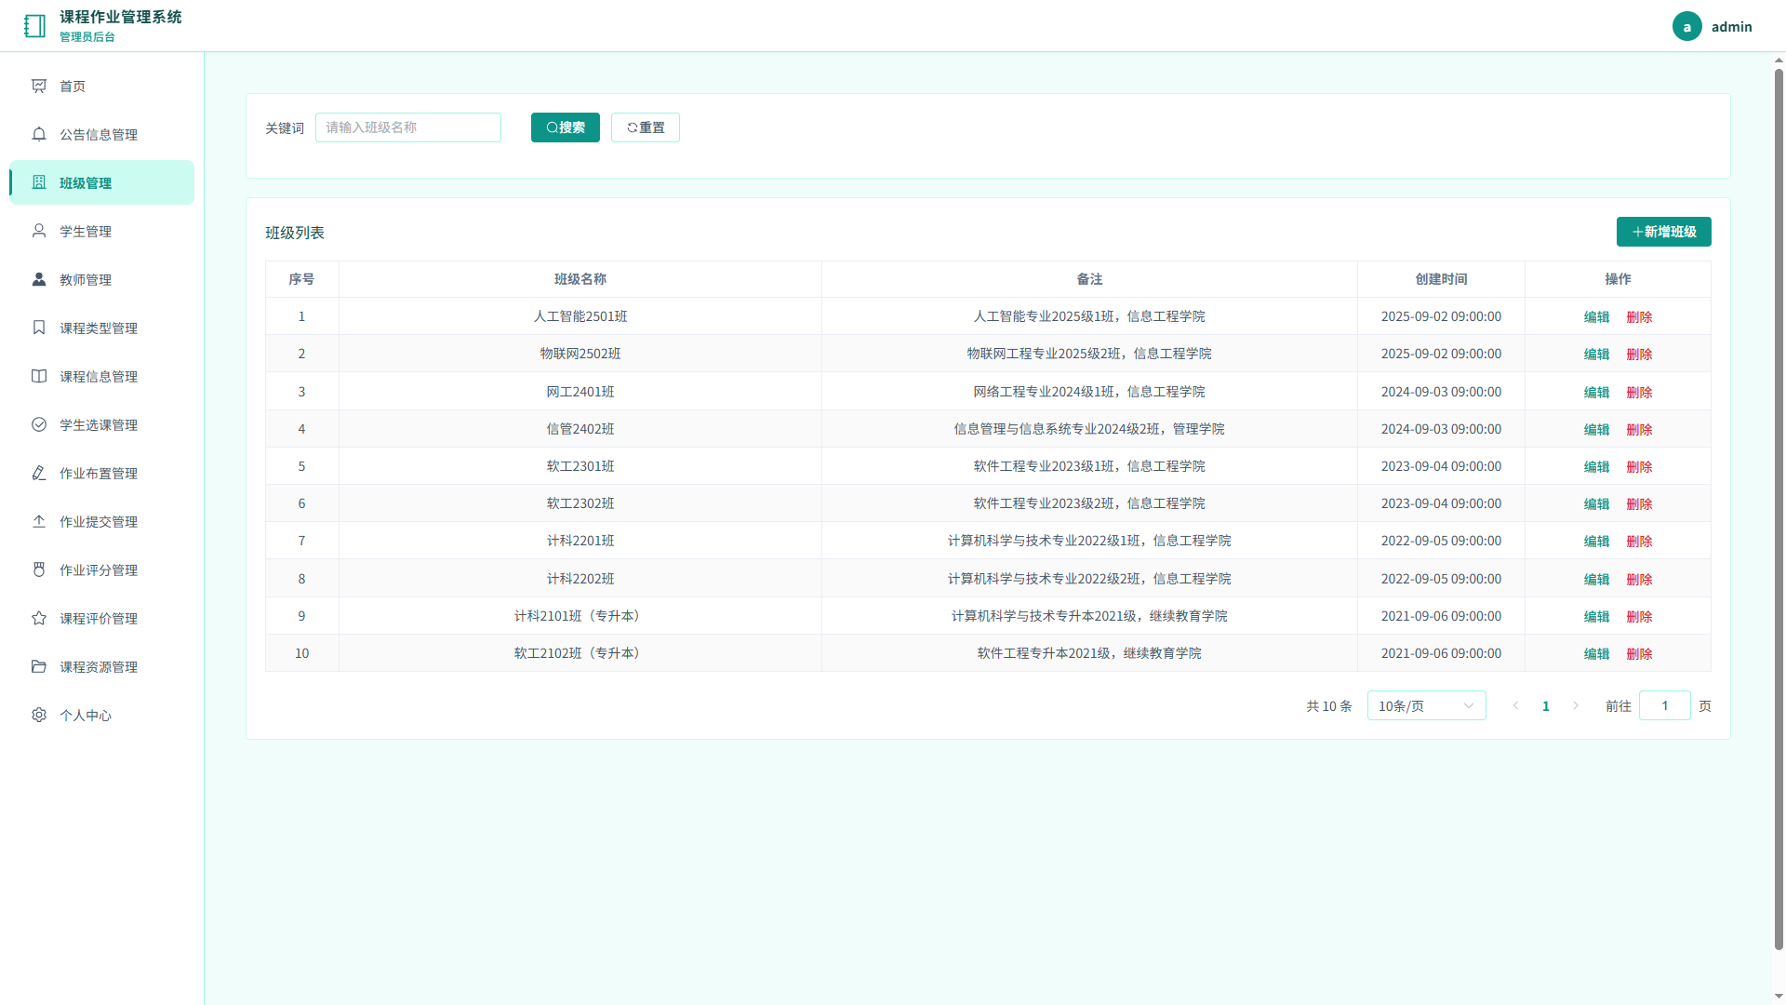Navigate to 首页 in the sidebar
Screen dimensions: 1786x1005
tap(101, 86)
